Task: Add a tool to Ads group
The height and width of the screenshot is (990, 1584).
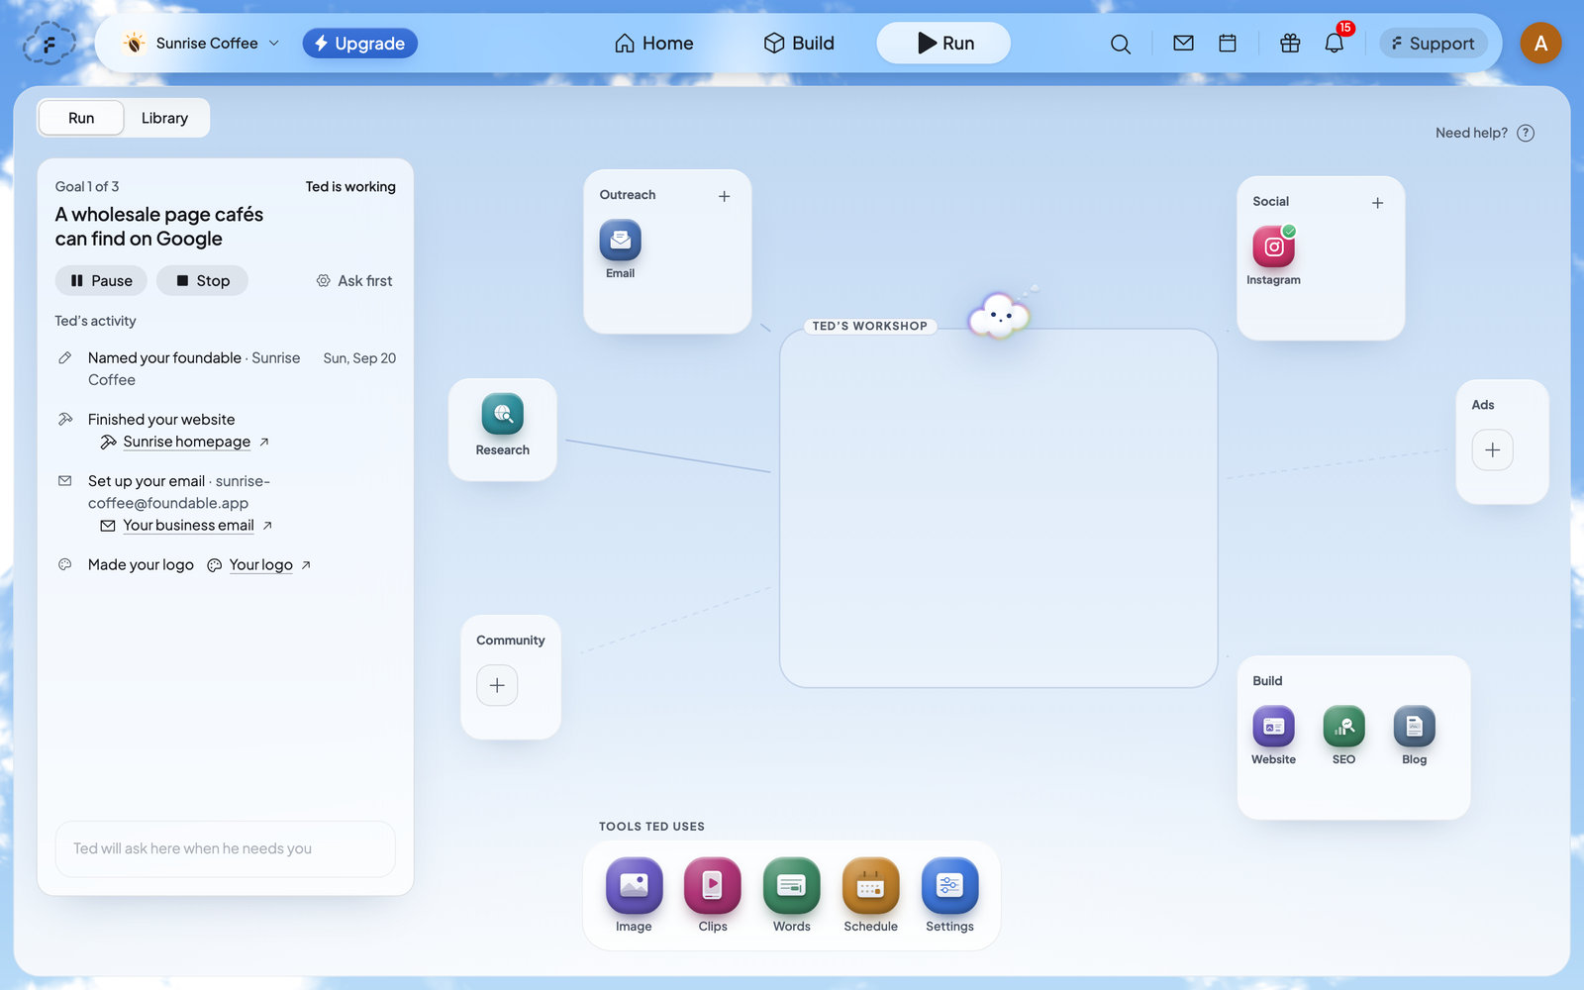Action: pos(1493,450)
